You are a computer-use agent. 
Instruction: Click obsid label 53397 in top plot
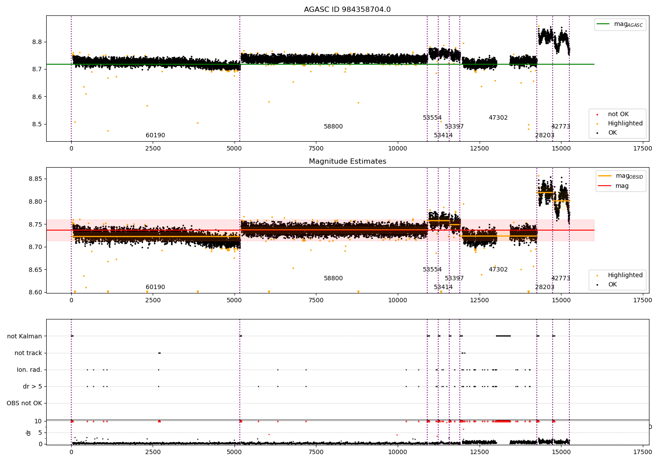coord(454,126)
